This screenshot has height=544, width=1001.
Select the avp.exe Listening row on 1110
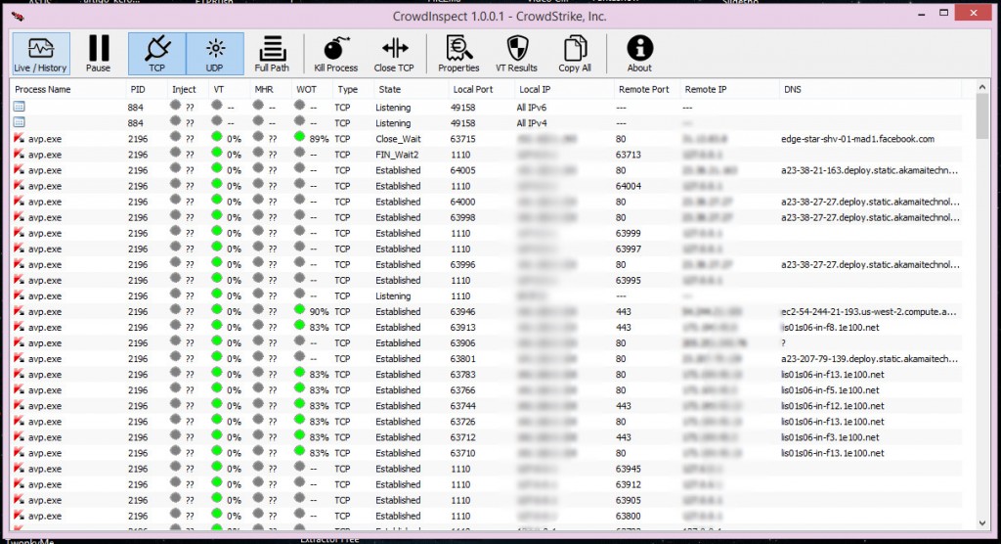[487, 296]
